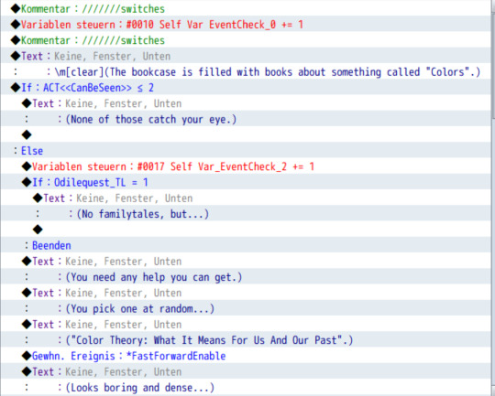Click '(Looks boring and dense...)' line

[x=246, y=387]
